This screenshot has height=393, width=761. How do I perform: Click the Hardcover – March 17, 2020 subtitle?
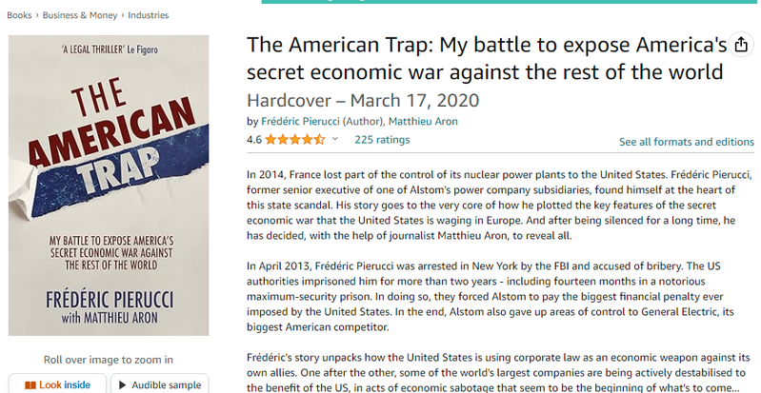363,101
